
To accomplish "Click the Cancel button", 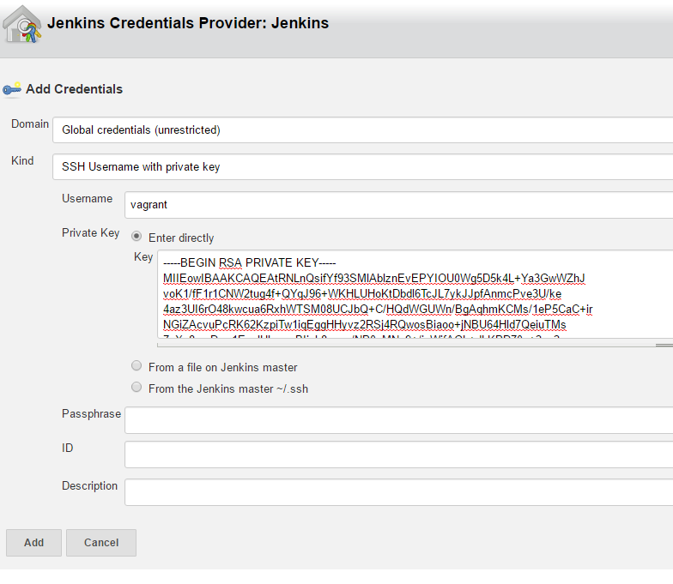I will 101,543.
